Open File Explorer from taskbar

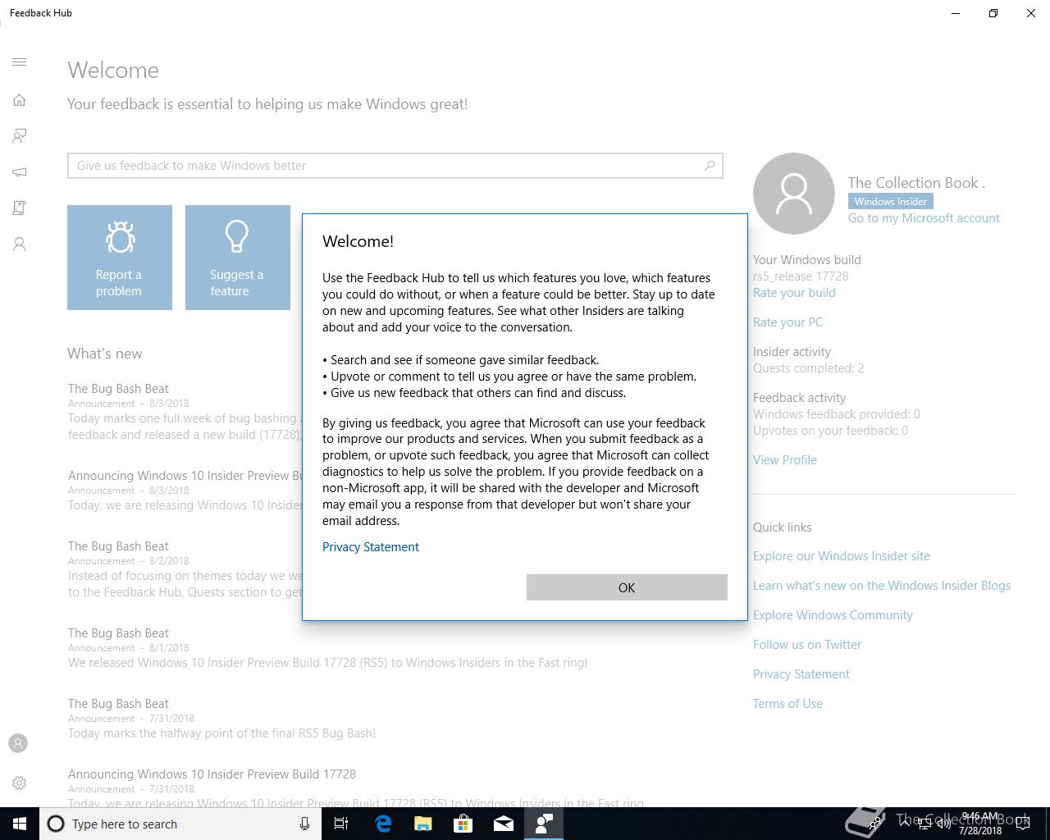coord(422,824)
